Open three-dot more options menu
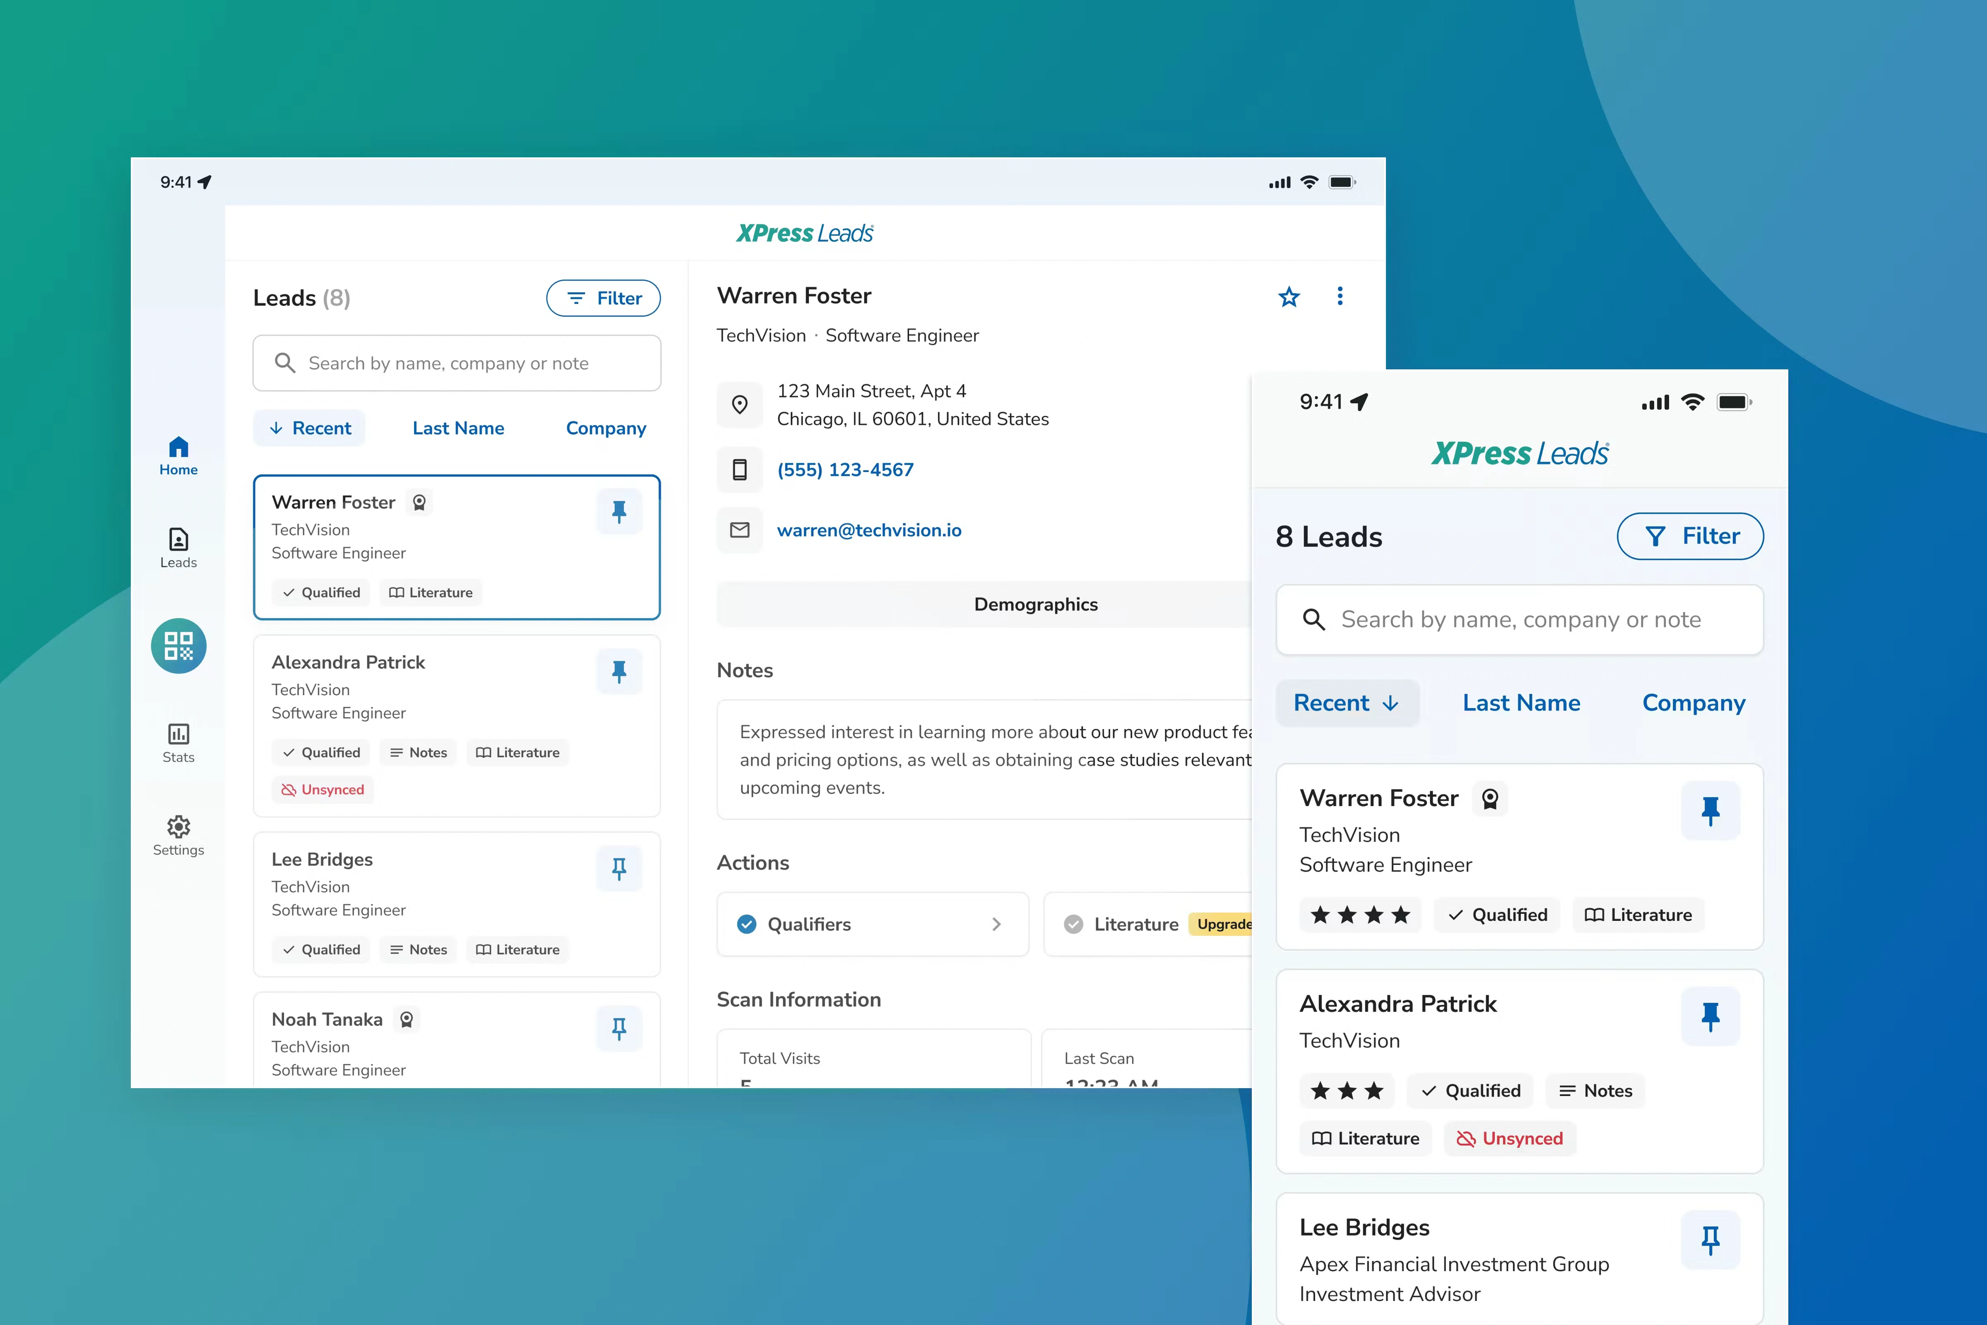 tap(1340, 296)
